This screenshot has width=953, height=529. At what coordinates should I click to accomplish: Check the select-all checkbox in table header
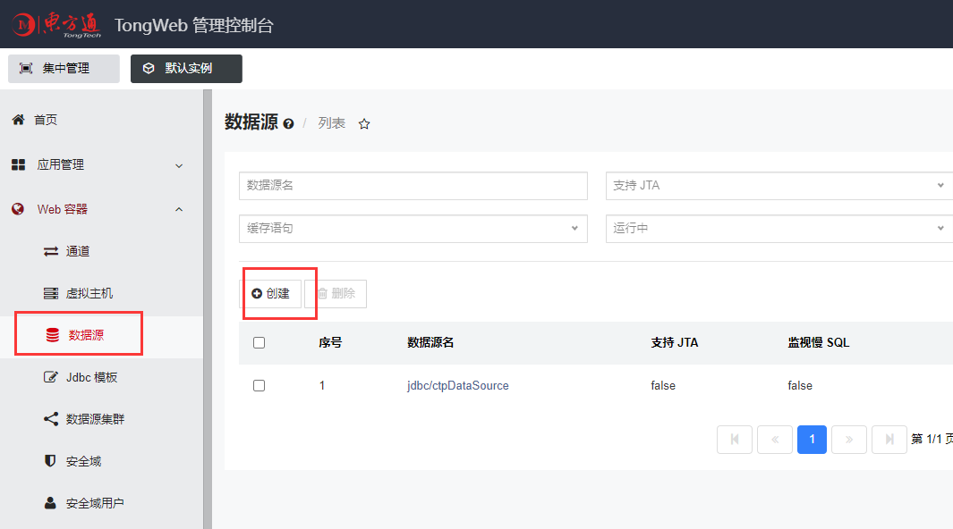[259, 342]
